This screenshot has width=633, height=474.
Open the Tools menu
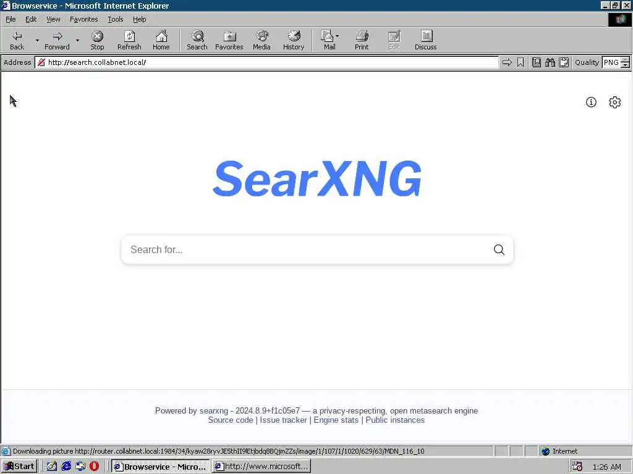coord(115,19)
